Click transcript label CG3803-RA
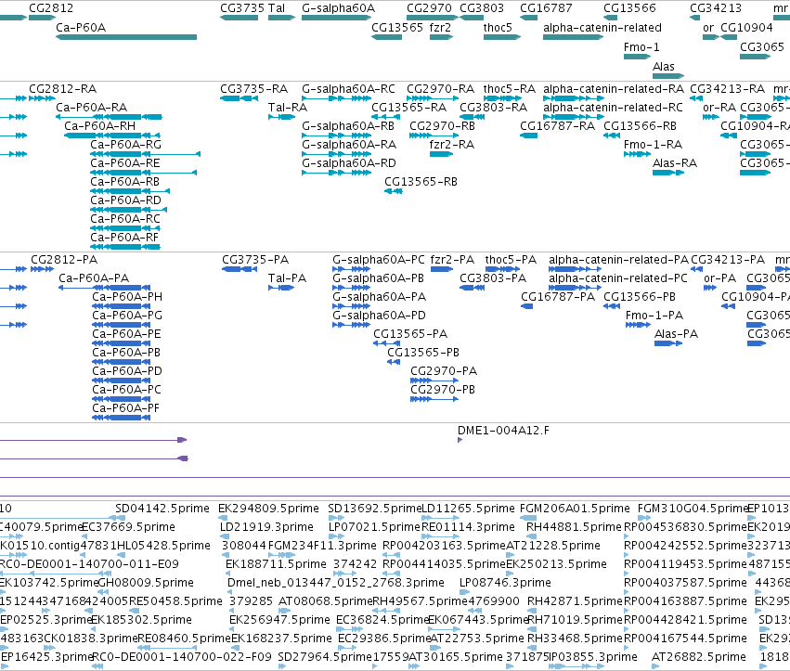The image size is (790, 671). point(493,108)
